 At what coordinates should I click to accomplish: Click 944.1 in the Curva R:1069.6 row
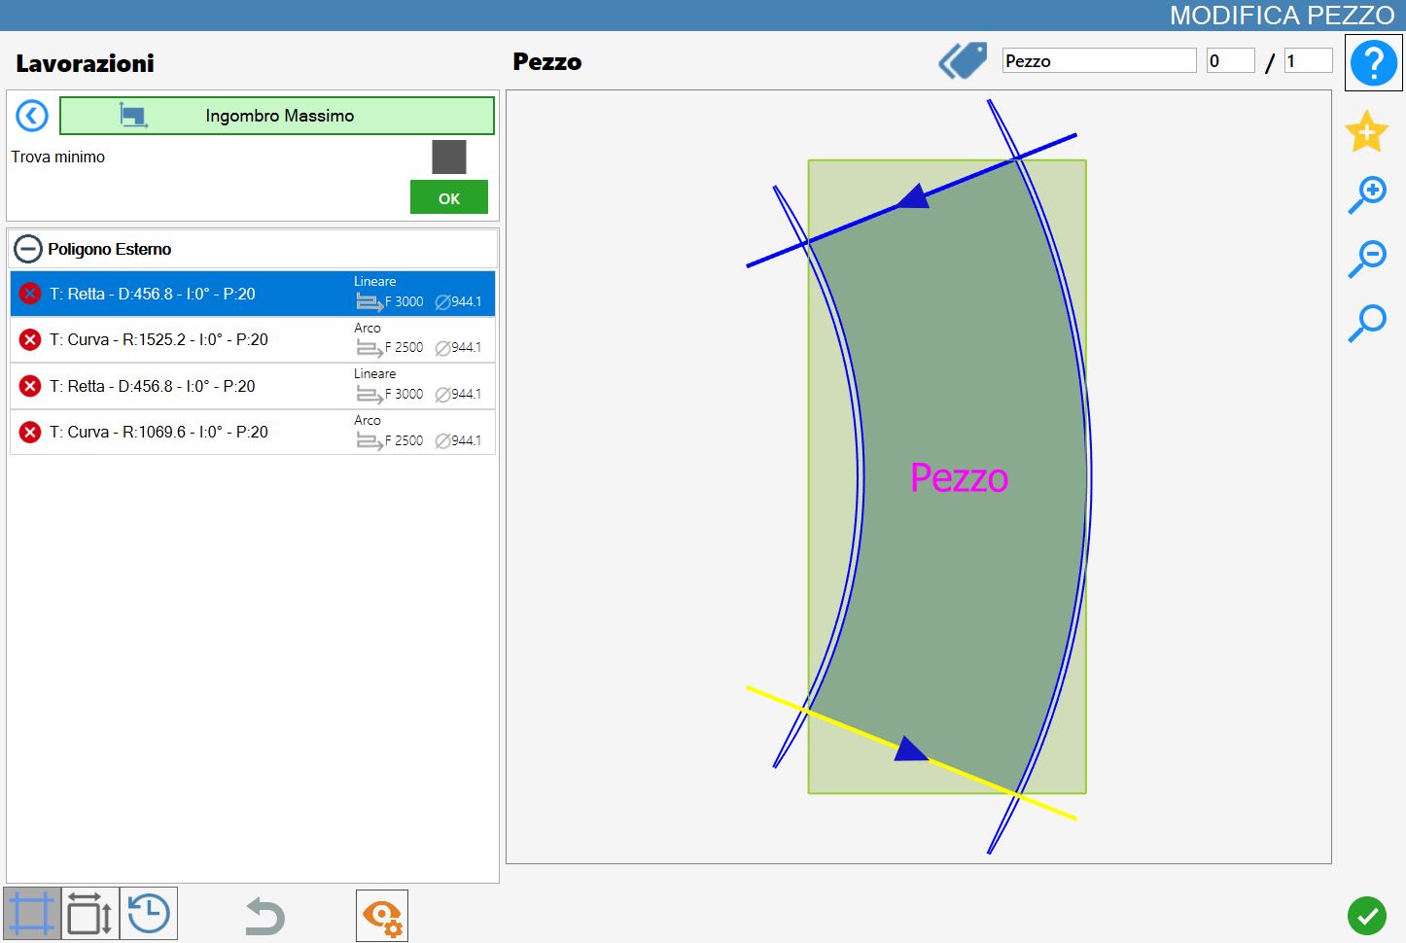(466, 440)
